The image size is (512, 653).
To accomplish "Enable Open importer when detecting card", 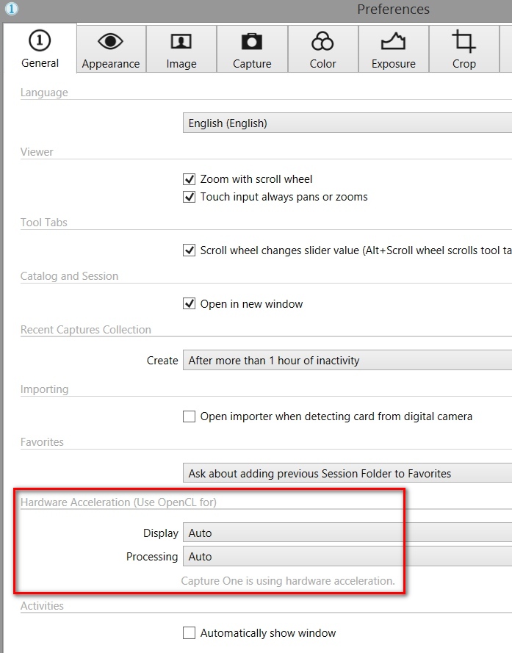I will [189, 416].
